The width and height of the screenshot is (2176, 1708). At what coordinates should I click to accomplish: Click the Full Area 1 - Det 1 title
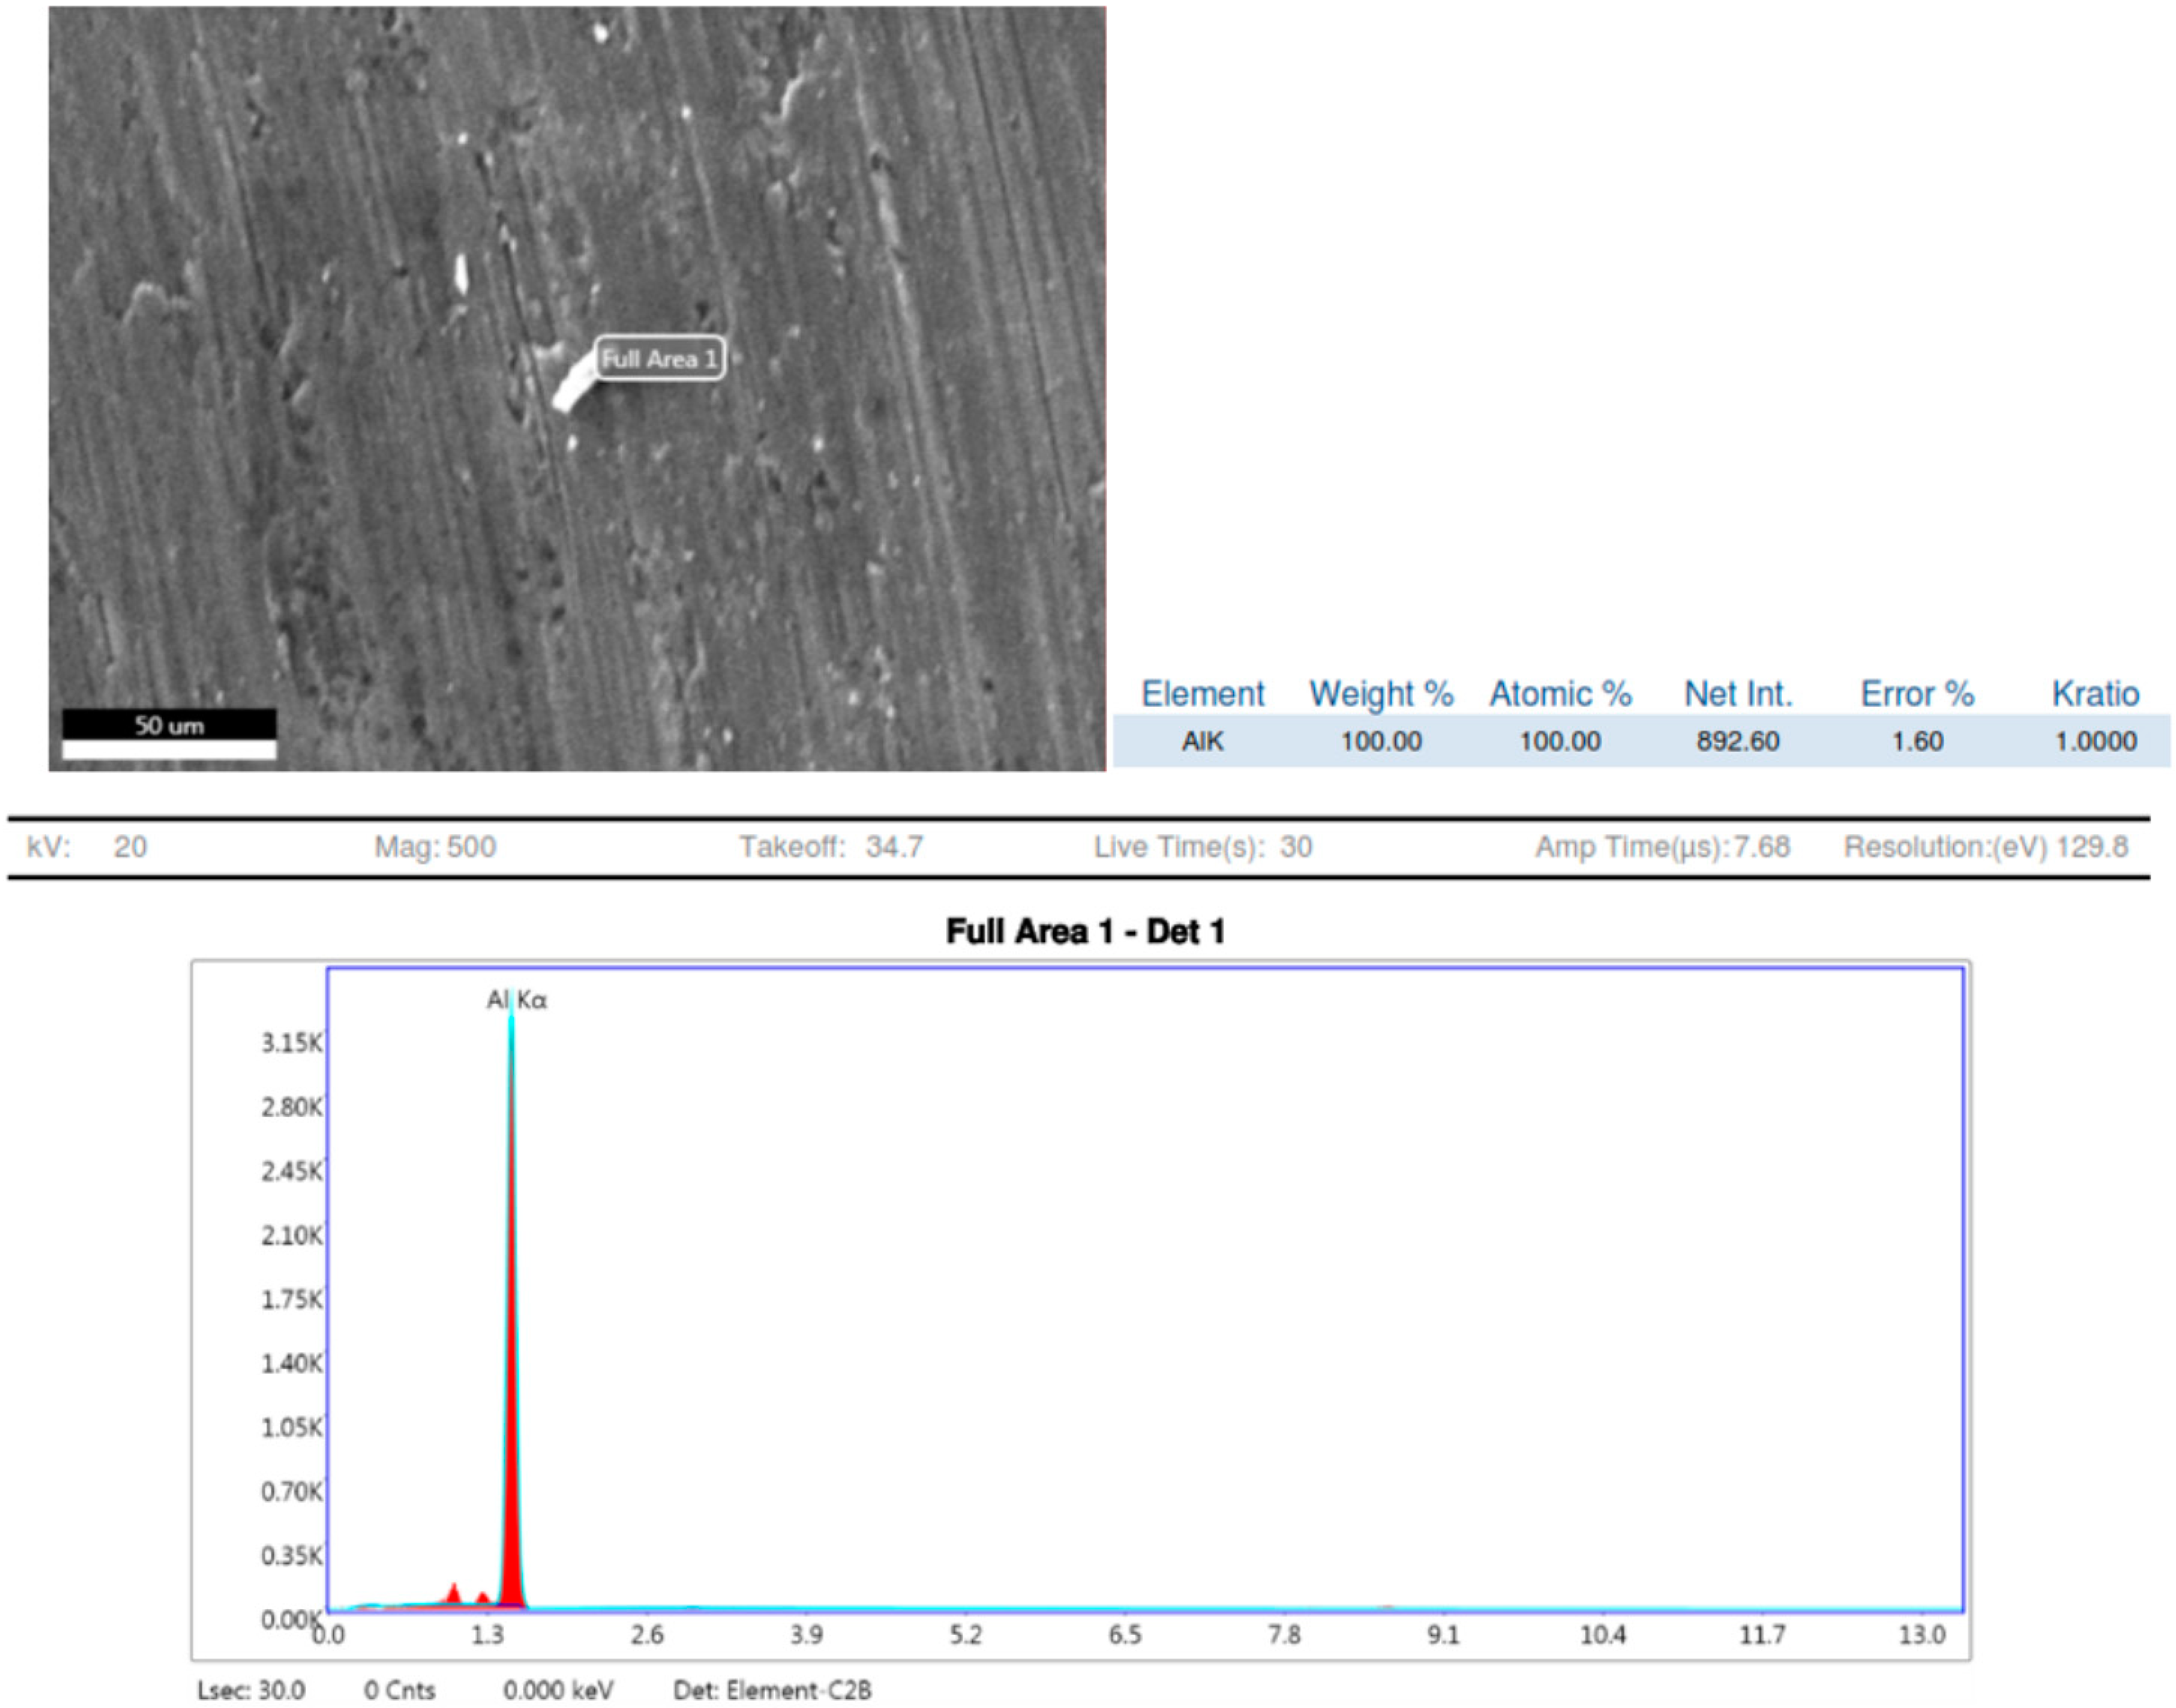tap(1085, 931)
